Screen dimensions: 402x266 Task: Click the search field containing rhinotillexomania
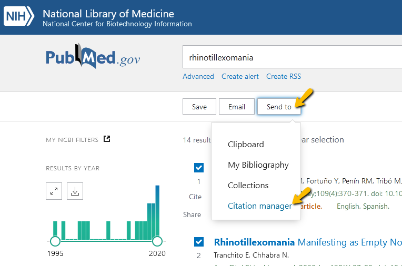(289, 58)
